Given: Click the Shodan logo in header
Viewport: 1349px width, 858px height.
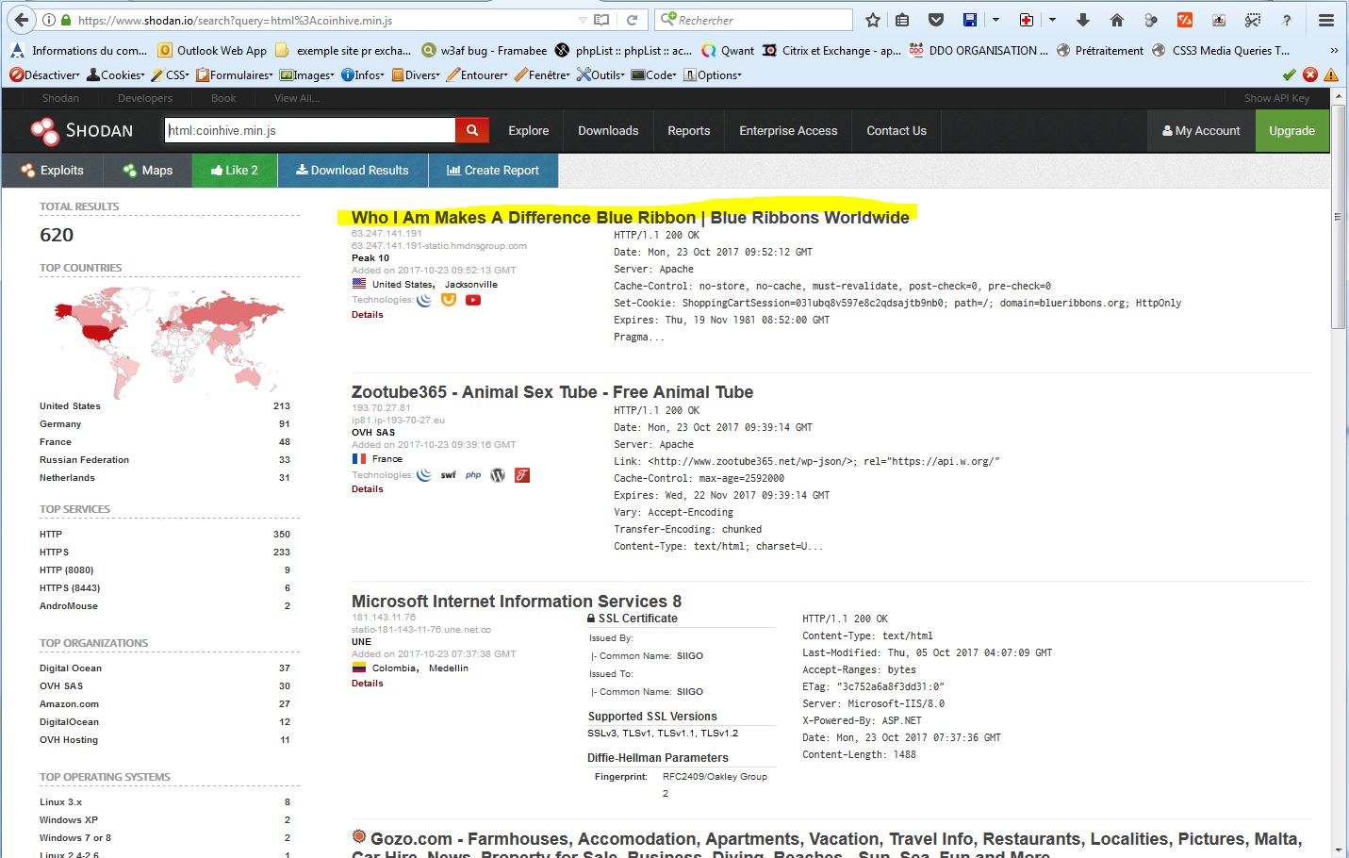Looking at the screenshot, I should [x=82, y=131].
